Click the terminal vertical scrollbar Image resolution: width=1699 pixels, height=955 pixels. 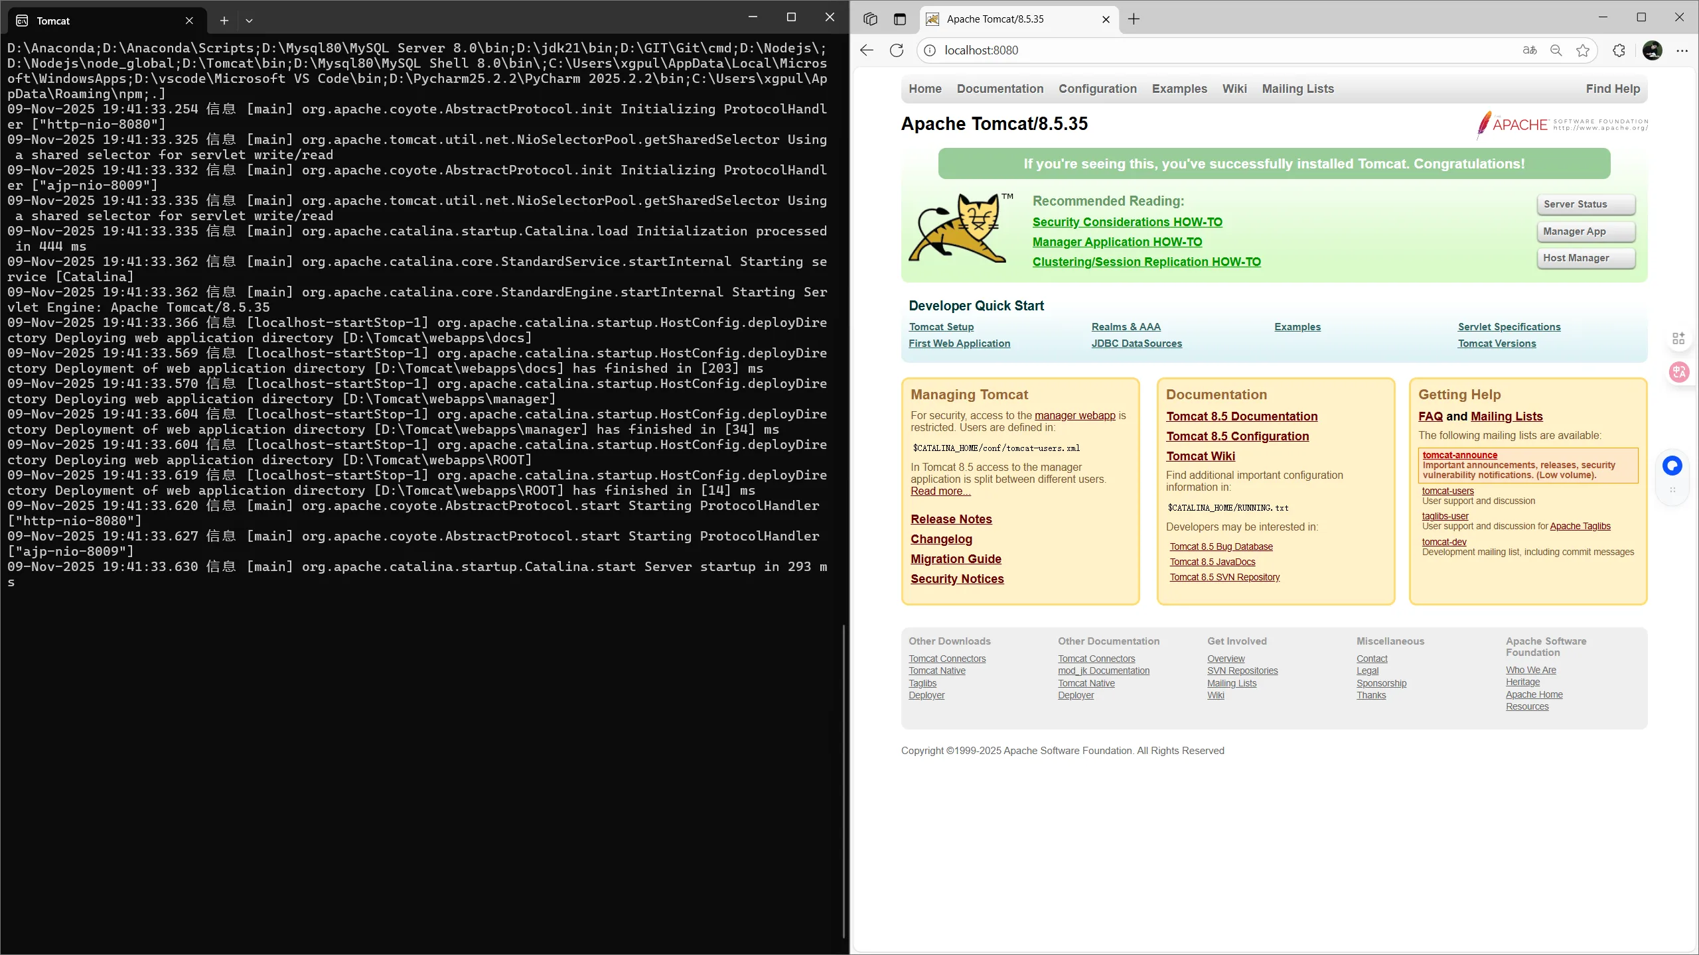(844, 783)
